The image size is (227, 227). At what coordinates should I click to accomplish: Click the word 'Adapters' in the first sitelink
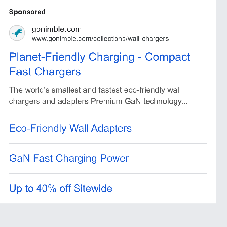[x=111, y=129]
